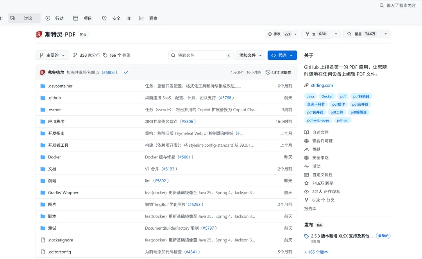Open the .devcontainer folder
The image size is (422, 259).
point(60,86)
